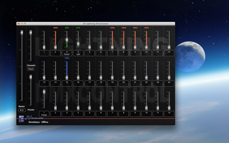This screenshot has width=229, height=143.
Task: Click channel 19 label box
Action: pyautogui.click(x=112, y=84)
